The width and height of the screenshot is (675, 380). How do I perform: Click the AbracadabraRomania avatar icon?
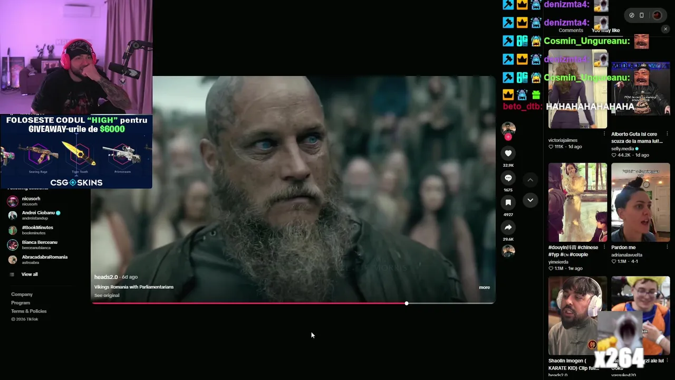click(13, 260)
